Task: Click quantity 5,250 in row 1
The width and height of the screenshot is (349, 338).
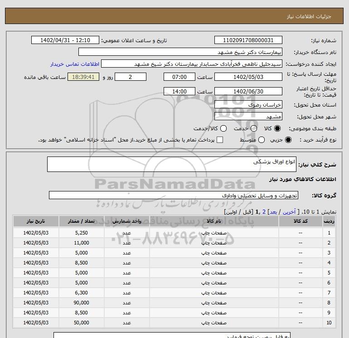Action: (81, 233)
